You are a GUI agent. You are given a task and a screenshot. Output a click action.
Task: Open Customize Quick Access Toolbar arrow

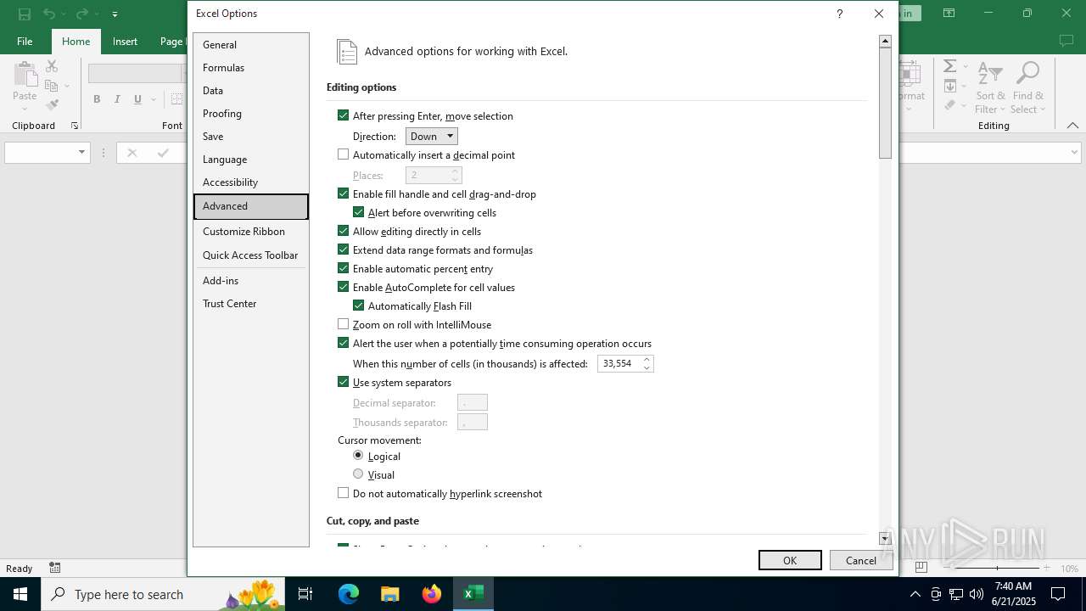click(x=115, y=14)
